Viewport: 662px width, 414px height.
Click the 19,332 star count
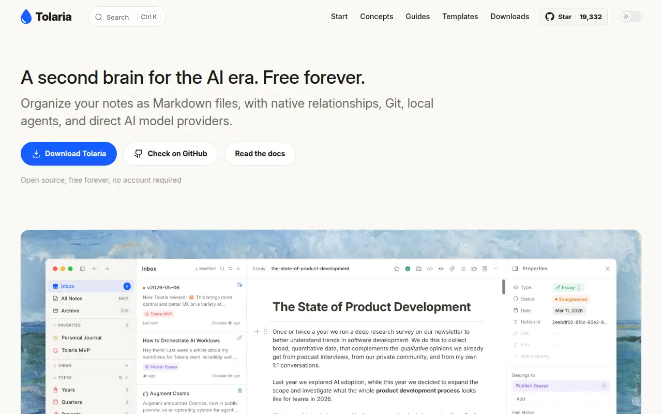coord(591,17)
